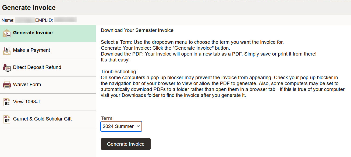
Task: Click the printer icon beside Waiver Form
Action: click(7, 85)
